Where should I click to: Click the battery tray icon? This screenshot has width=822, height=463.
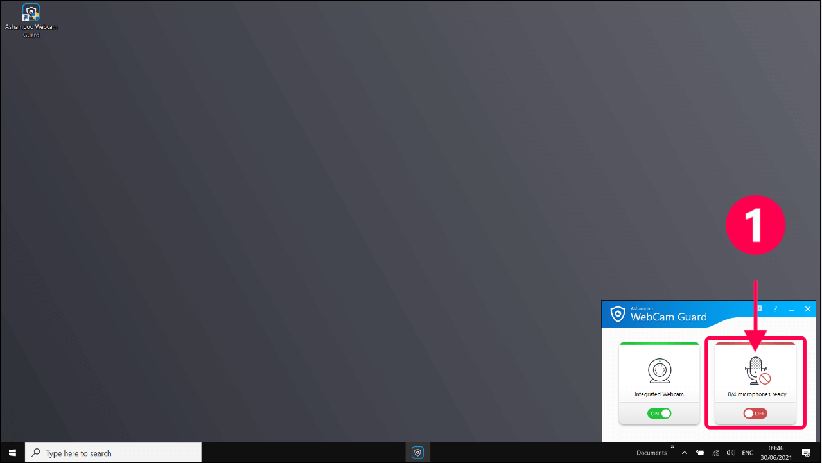(700, 453)
